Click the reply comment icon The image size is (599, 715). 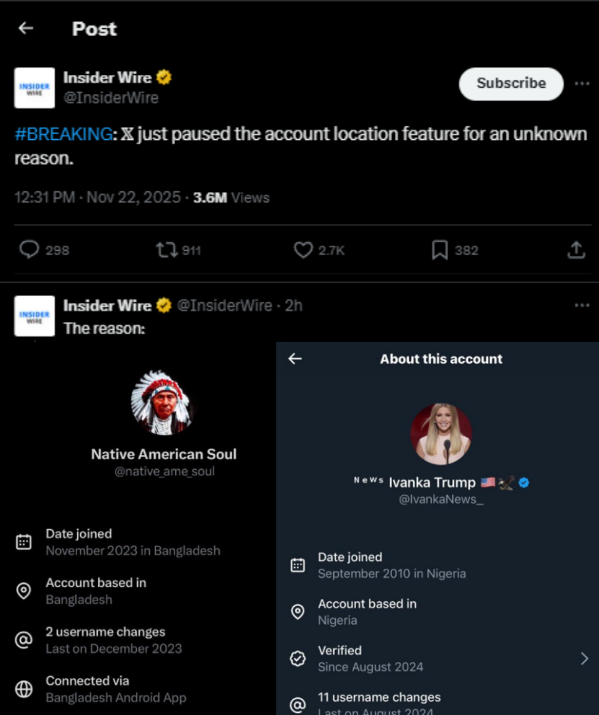tap(29, 250)
